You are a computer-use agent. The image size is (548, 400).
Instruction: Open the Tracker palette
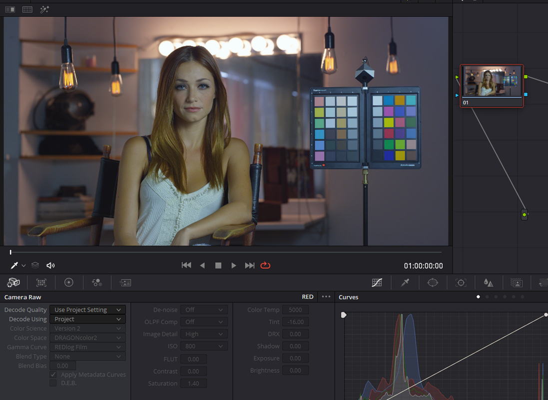pyautogui.click(x=461, y=283)
